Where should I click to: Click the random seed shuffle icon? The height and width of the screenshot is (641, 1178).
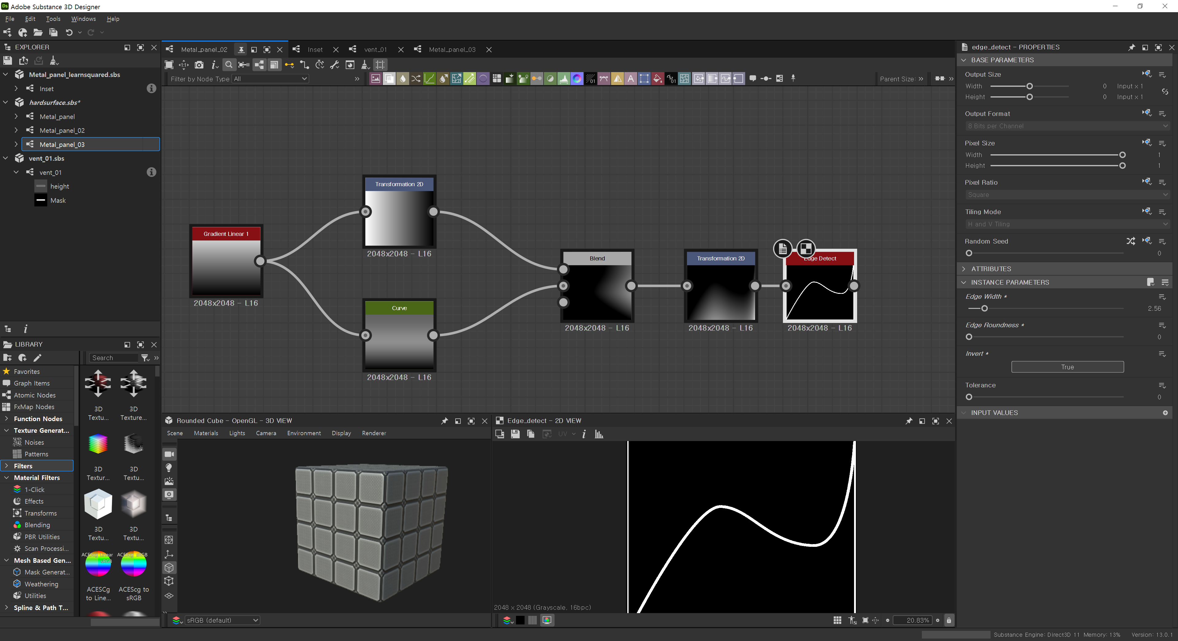click(1130, 241)
